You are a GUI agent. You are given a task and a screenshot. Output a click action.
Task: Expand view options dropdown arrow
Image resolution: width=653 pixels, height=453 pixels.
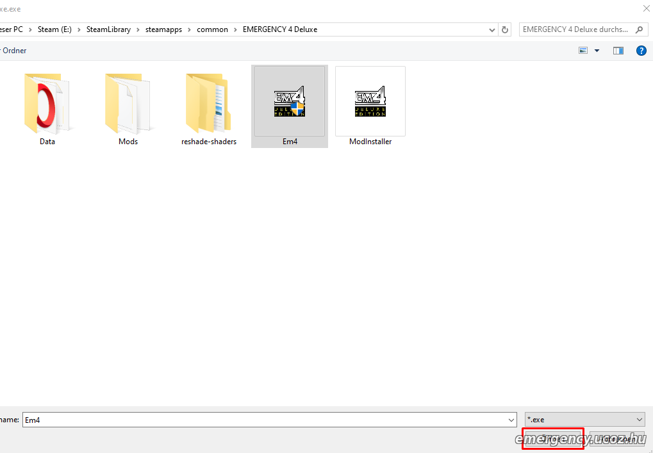(x=597, y=51)
